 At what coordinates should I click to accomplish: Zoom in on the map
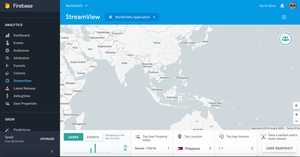point(296,115)
